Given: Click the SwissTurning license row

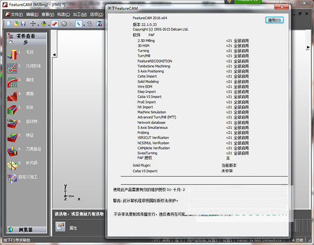Looking at the screenshot, I should coord(193,153).
